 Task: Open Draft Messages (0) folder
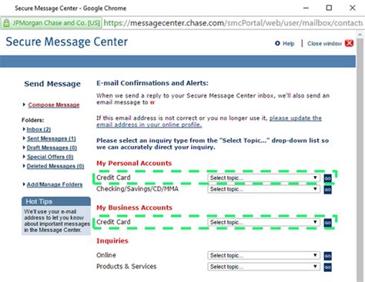(x=52, y=148)
